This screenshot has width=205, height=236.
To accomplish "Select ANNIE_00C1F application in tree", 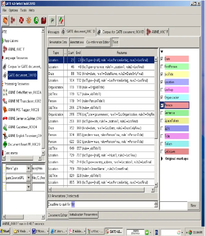I will click(16, 49).
